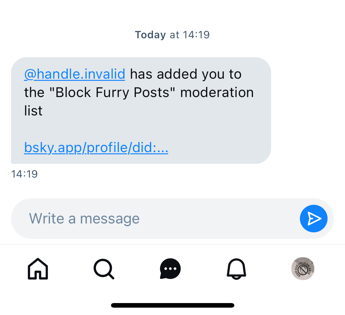The width and height of the screenshot is (345, 315).
Task: Tap the "Block Furry Posts" list name text
Action: point(112,92)
